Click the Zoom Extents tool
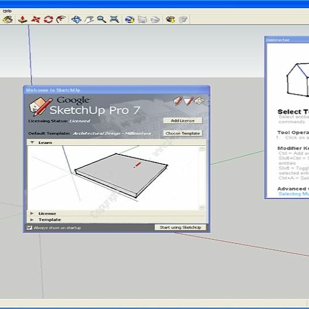This screenshot has width=309, height=309. [x=114, y=20]
